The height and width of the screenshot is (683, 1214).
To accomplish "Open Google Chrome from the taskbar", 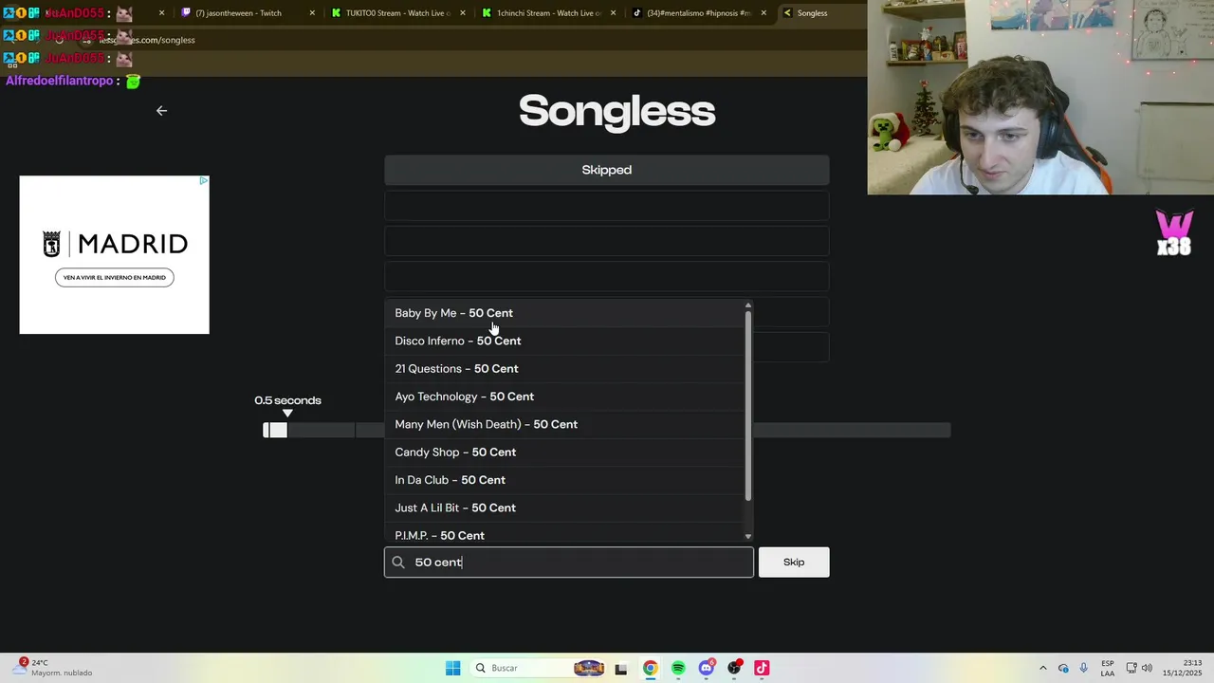I will (650, 668).
